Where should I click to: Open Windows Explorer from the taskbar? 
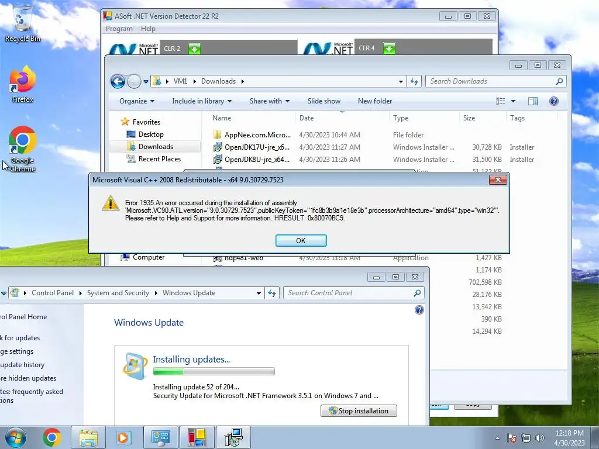(x=88, y=437)
